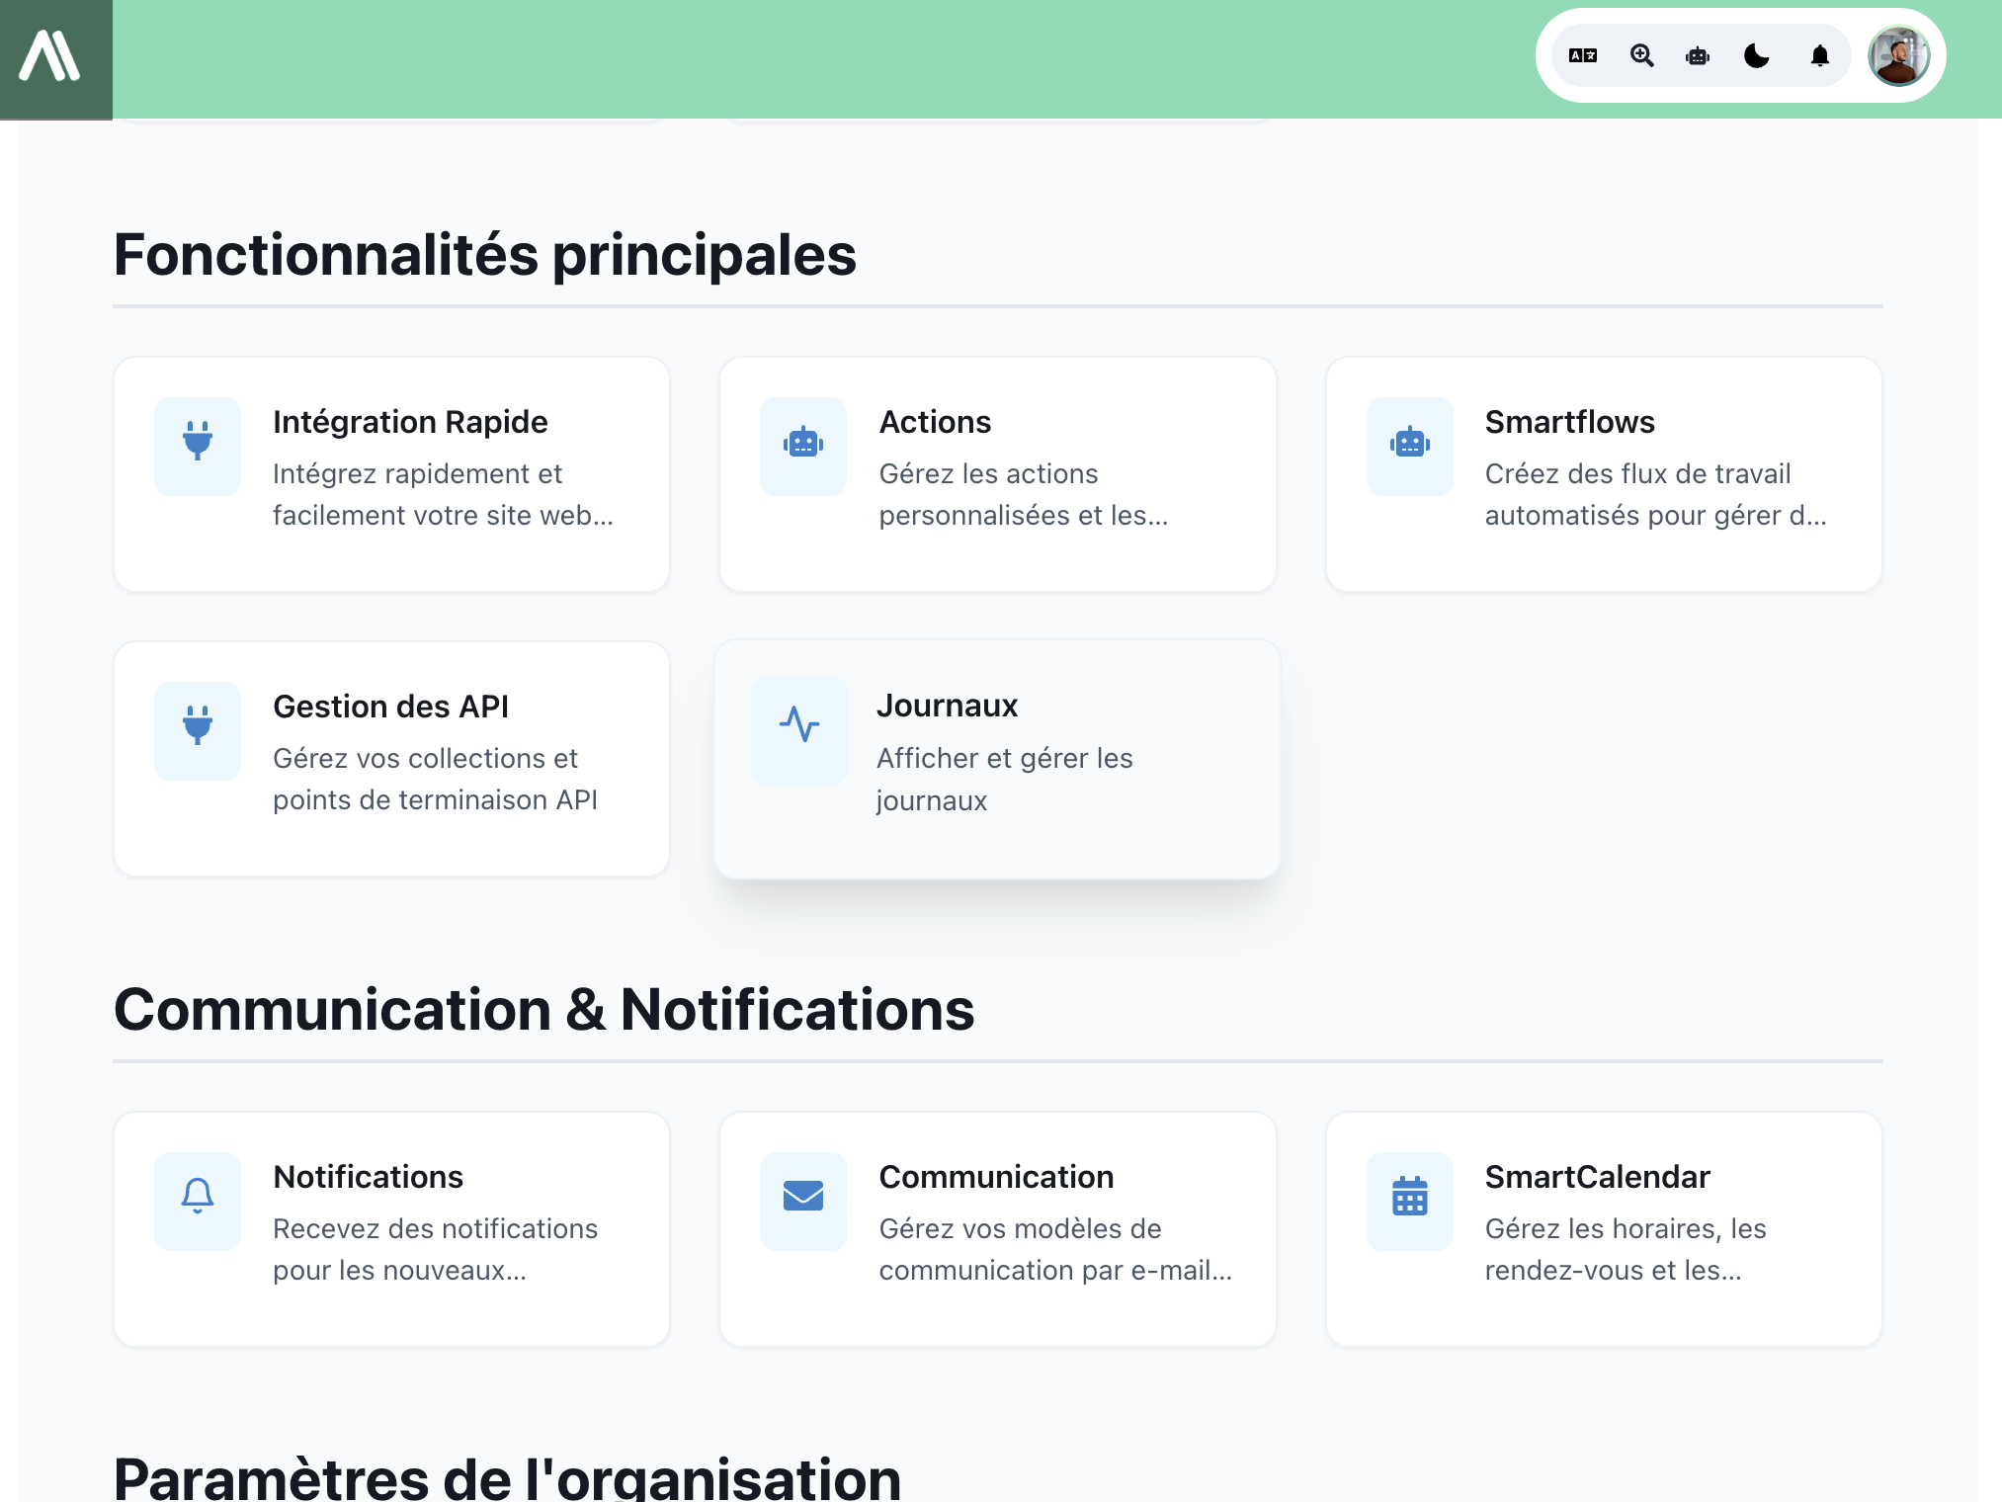Click the plug icon on Gestion des API

(x=198, y=726)
